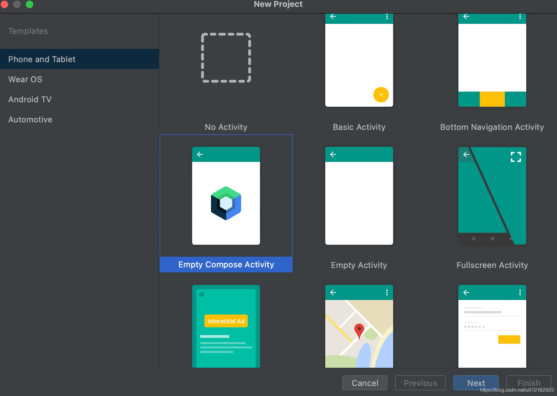Click the yellow Interstitial Ad label
Viewport: 557px width, 396px height.
click(x=226, y=321)
